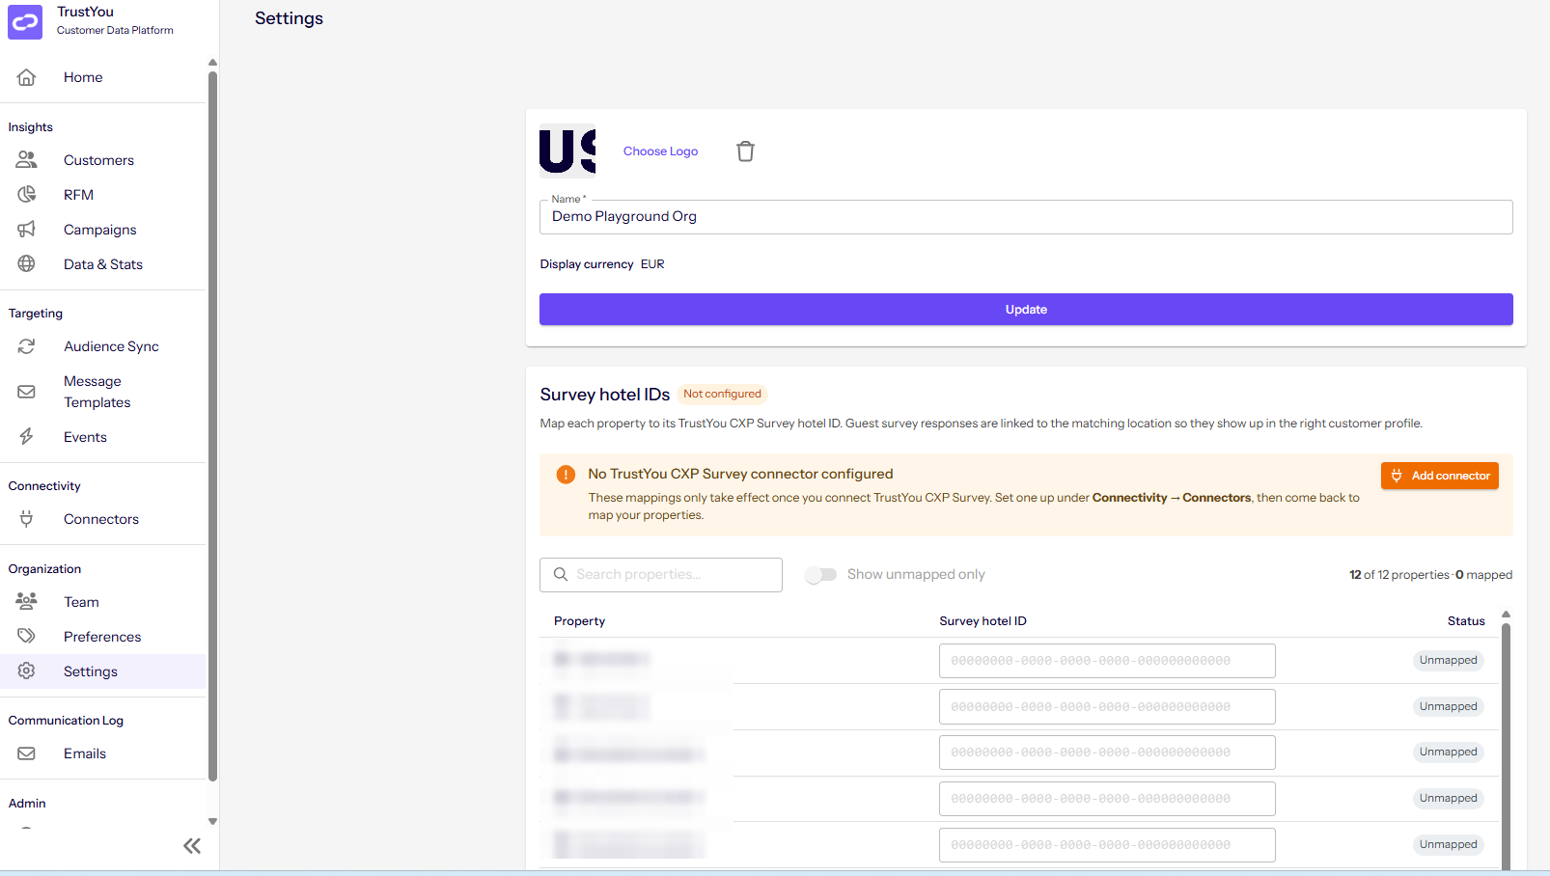Click the Settings gear icon
The height and width of the screenshot is (876, 1550).
26,671
